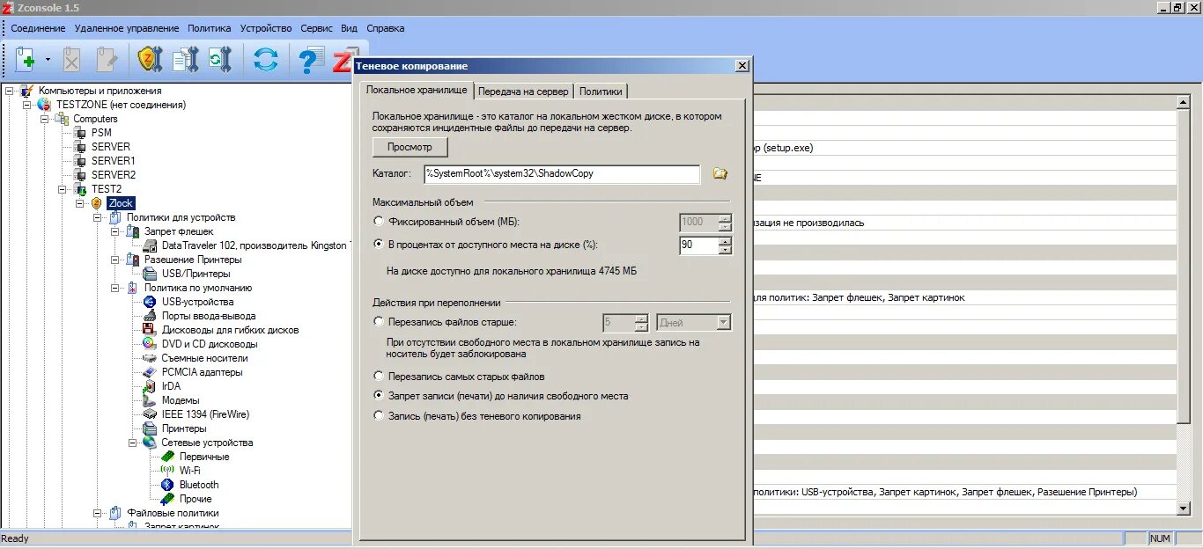This screenshot has width=1203, height=549.
Task: Click the Модемы modem icon
Action: [x=150, y=400]
